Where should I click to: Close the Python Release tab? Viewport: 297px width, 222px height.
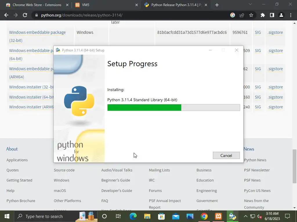coord(206,5)
